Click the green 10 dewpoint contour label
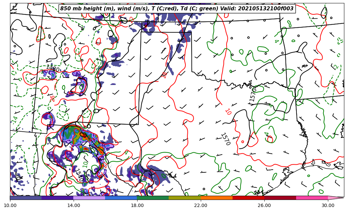Image resolution: width=347 pixels, height=211 pixels. coord(85,164)
